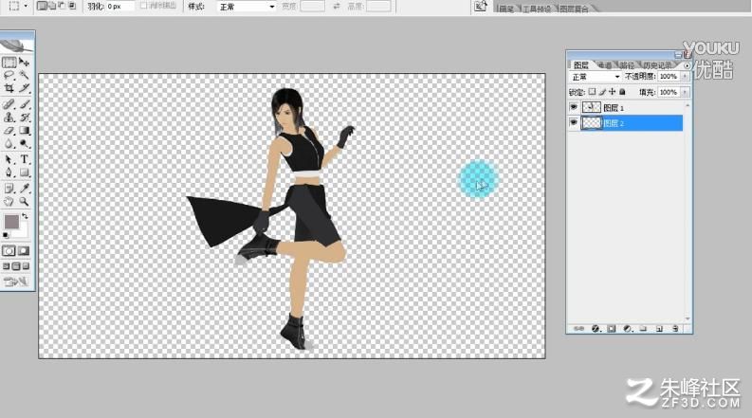This screenshot has width=752, height=418.
Task: Create a new layer group
Action: 643,329
